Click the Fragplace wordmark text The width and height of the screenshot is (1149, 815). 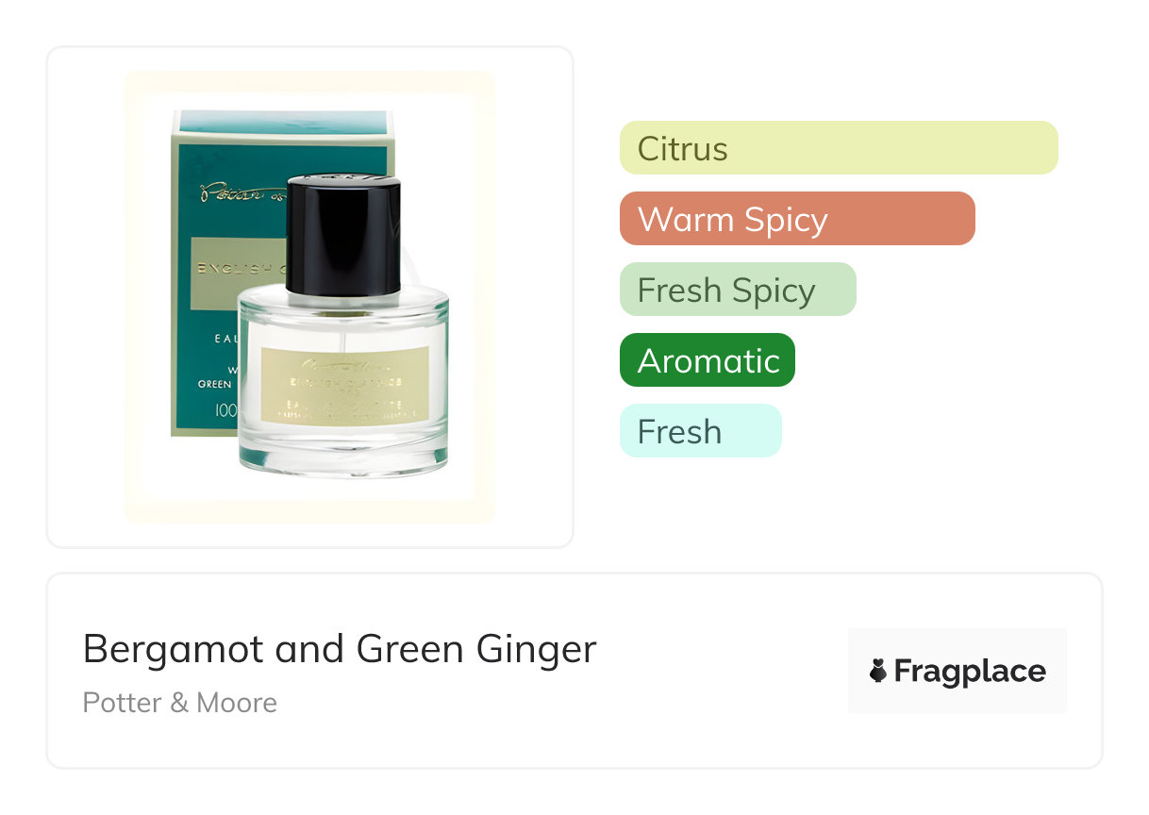pyautogui.click(x=970, y=672)
